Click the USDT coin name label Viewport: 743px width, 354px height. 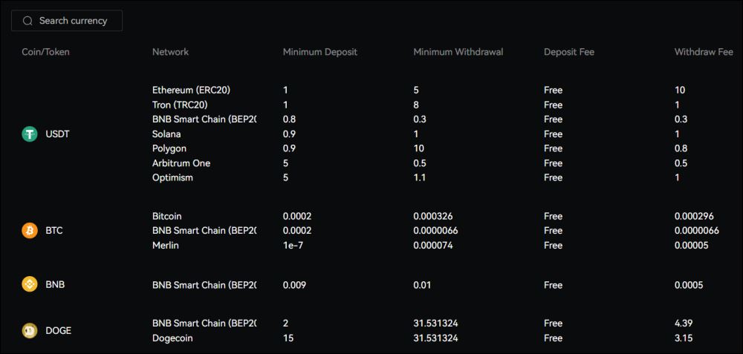point(57,134)
